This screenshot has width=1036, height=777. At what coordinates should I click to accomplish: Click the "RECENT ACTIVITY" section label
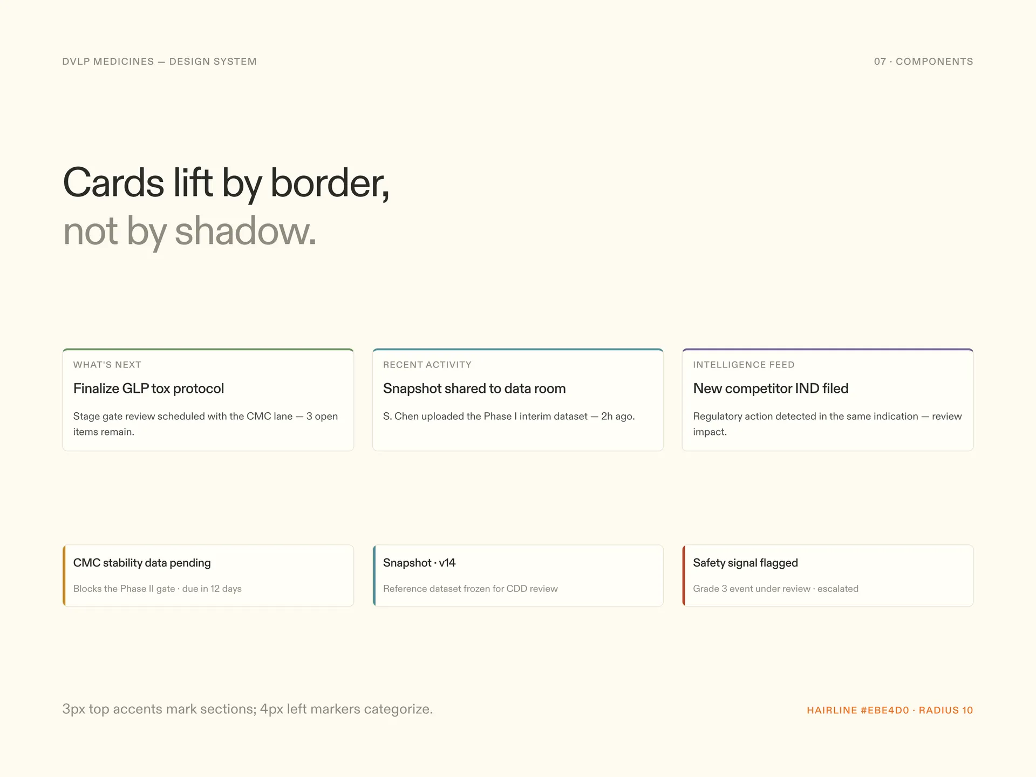pos(427,365)
